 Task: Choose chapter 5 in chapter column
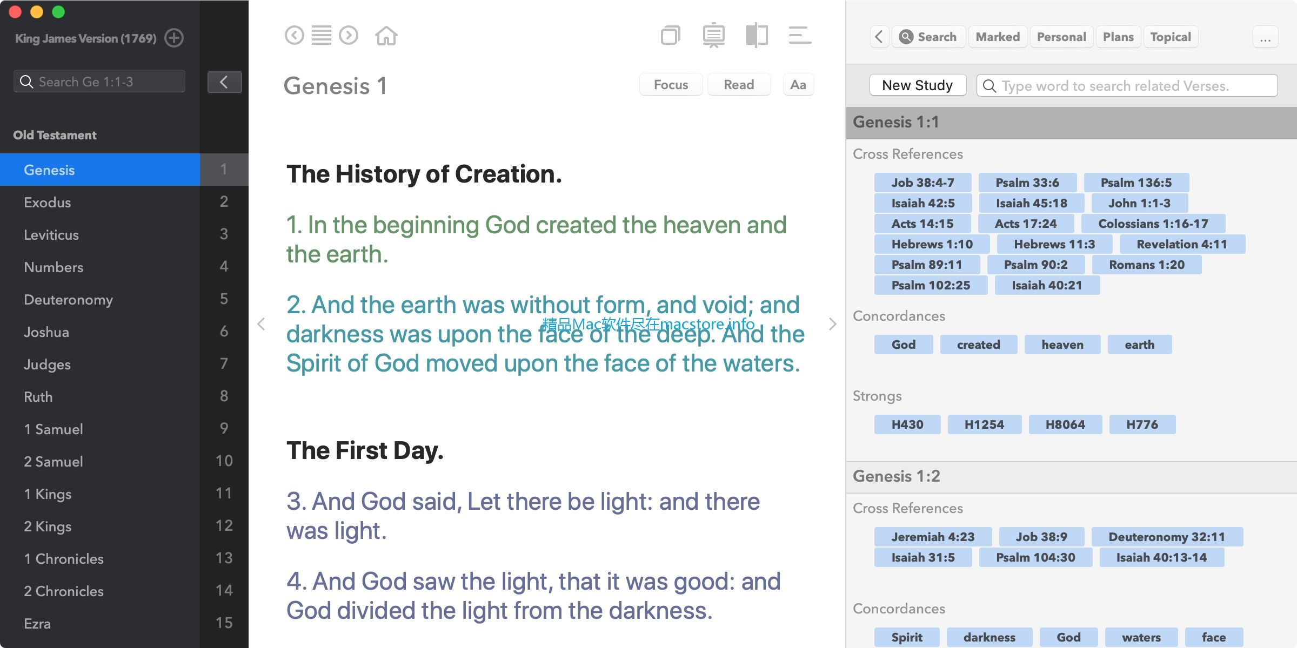click(x=224, y=299)
